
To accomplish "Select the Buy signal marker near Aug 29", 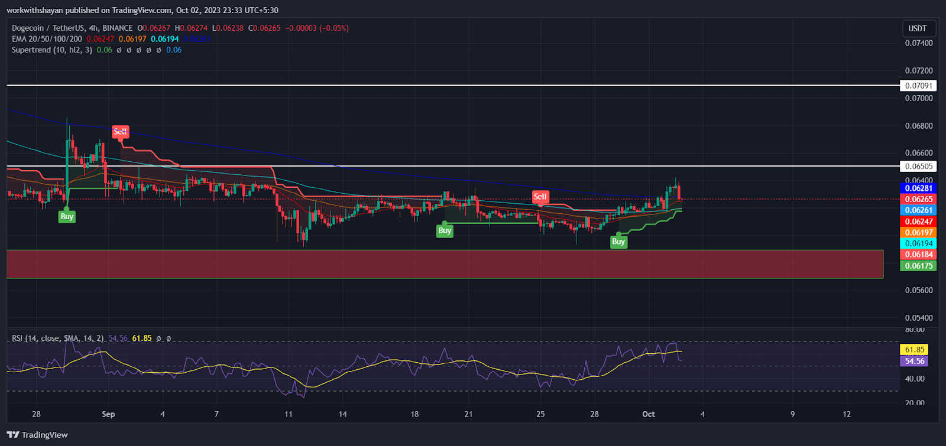I will pyautogui.click(x=67, y=217).
